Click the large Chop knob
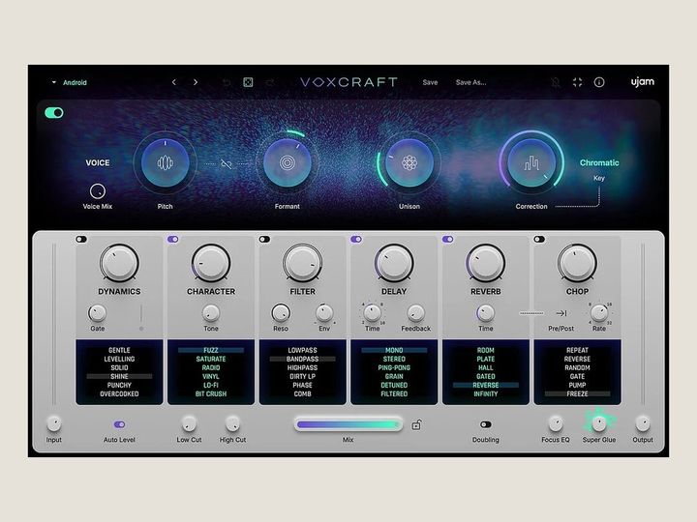The height and width of the screenshot is (522, 697). point(577,263)
